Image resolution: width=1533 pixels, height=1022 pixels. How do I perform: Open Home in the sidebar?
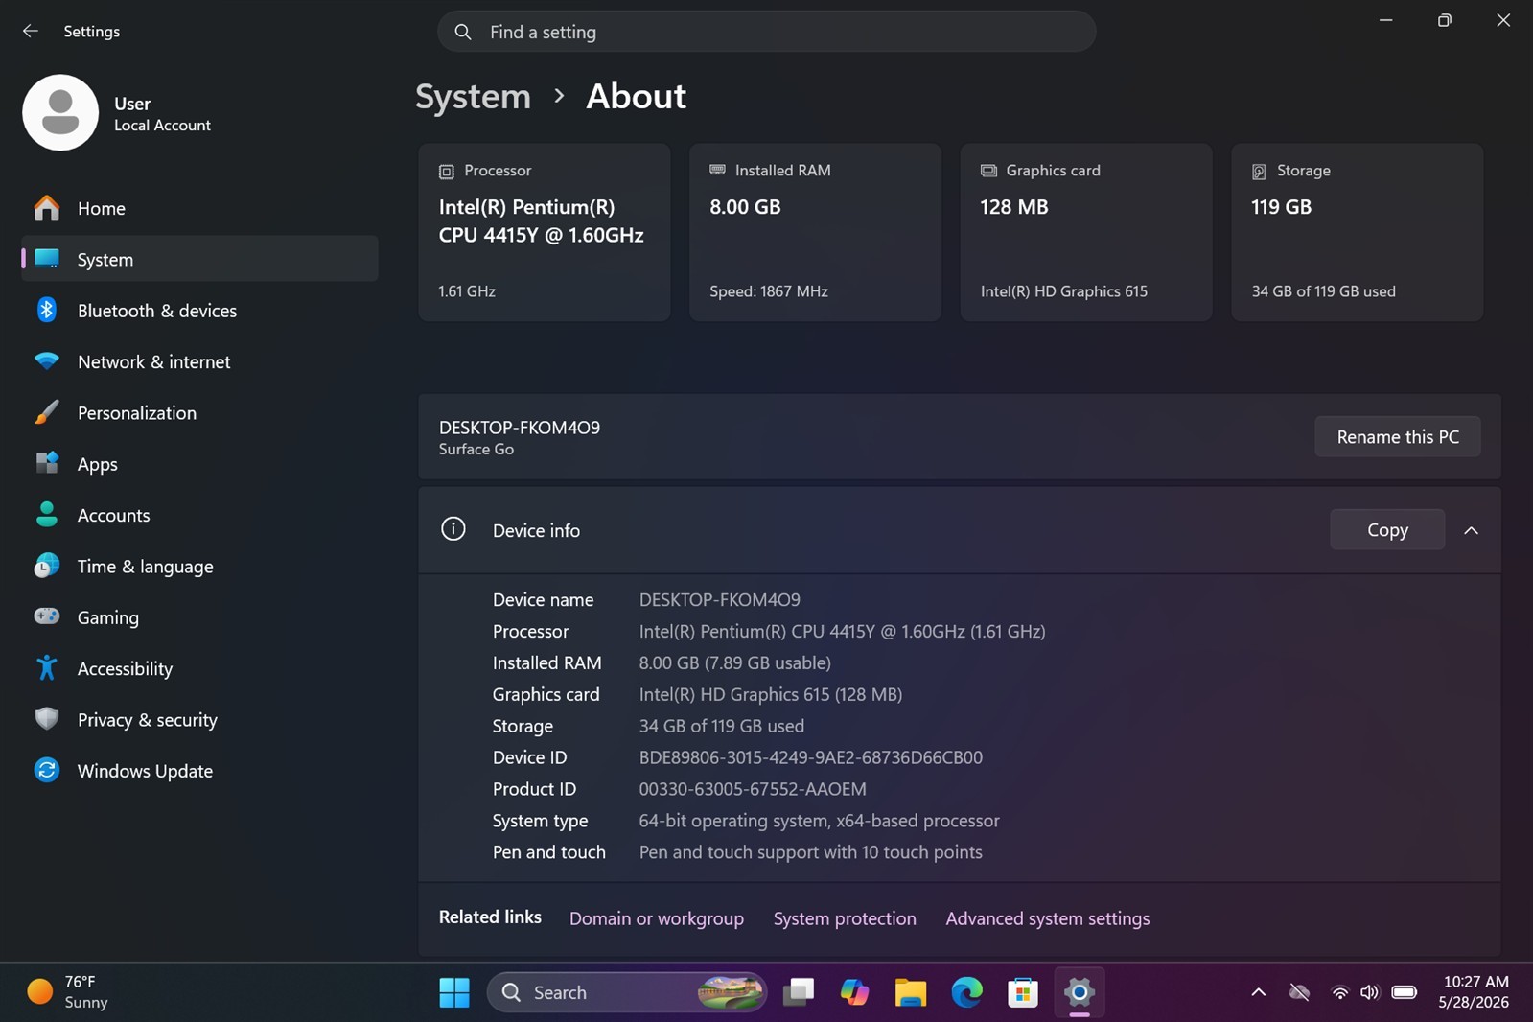click(199, 208)
